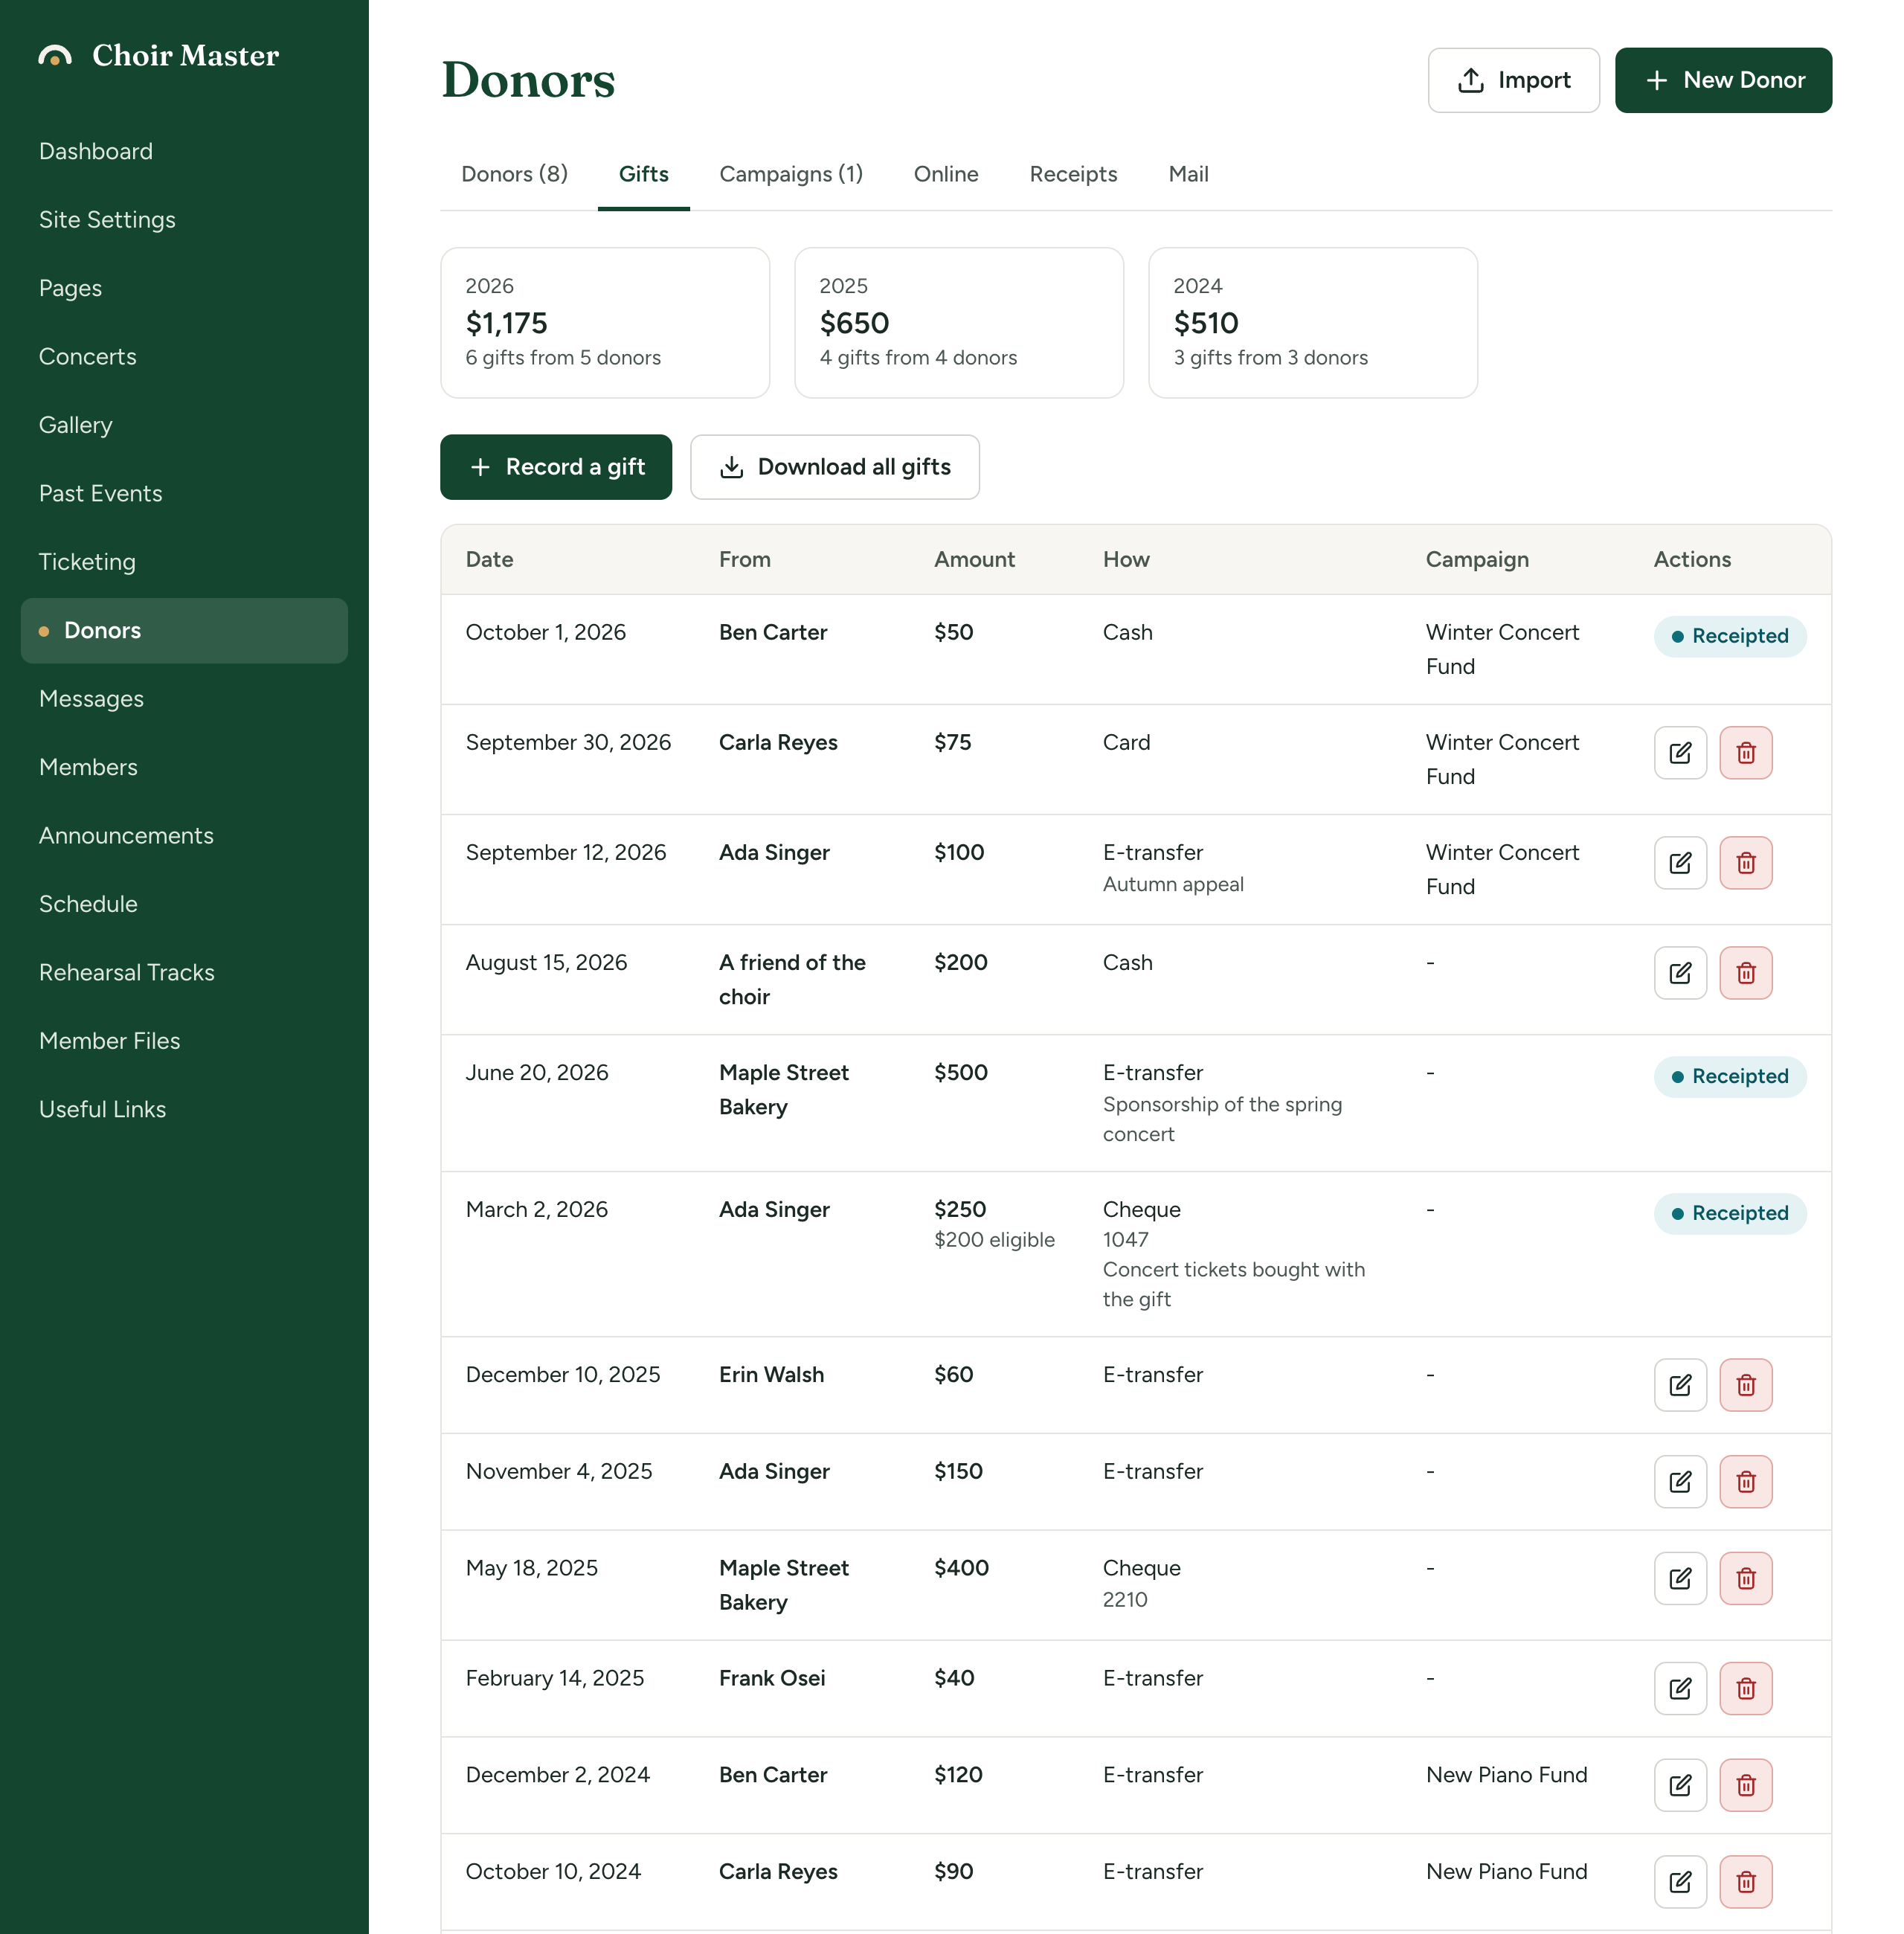Delete the May 18, 2025 gift

(x=1746, y=1579)
